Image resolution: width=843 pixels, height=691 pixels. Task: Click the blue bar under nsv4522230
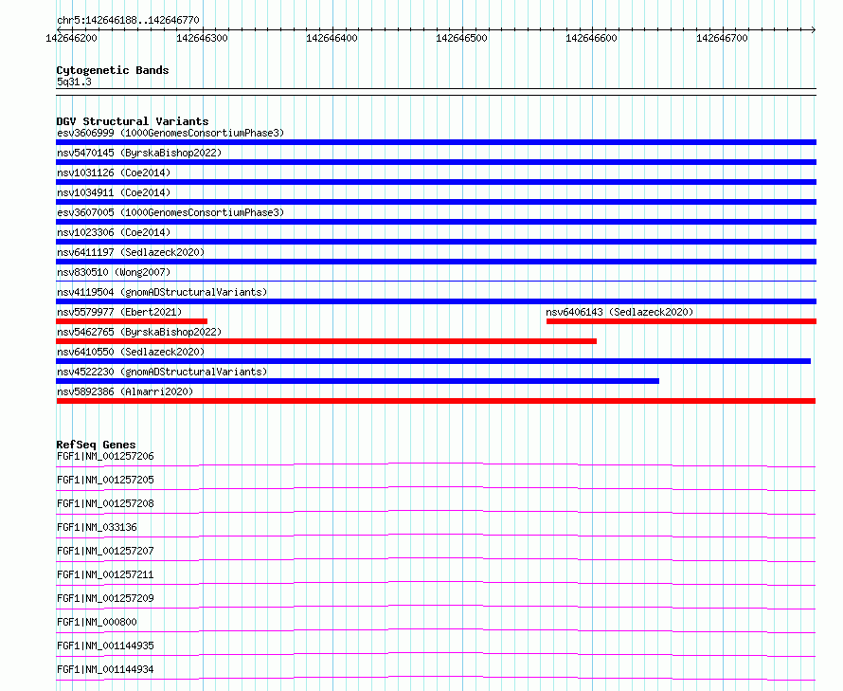point(357,381)
